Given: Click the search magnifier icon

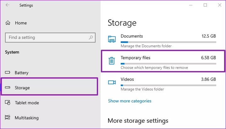Looking at the screenshot, I should pos(91,38).
